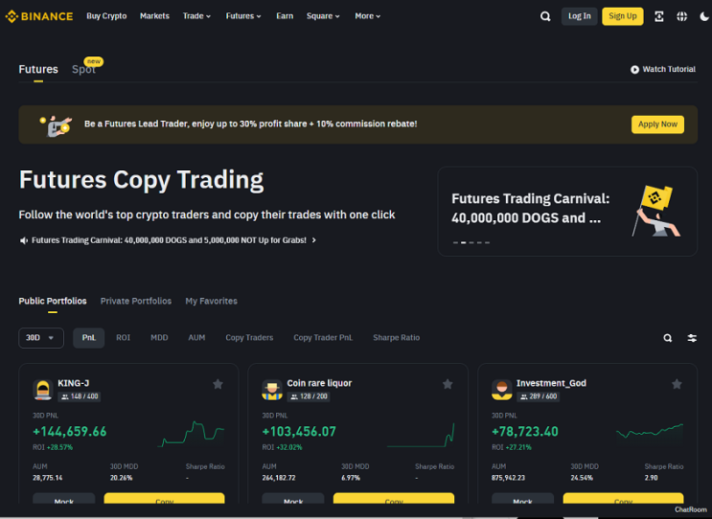
Task: Open the Investment_God trader name
Action: pos(551,383)
